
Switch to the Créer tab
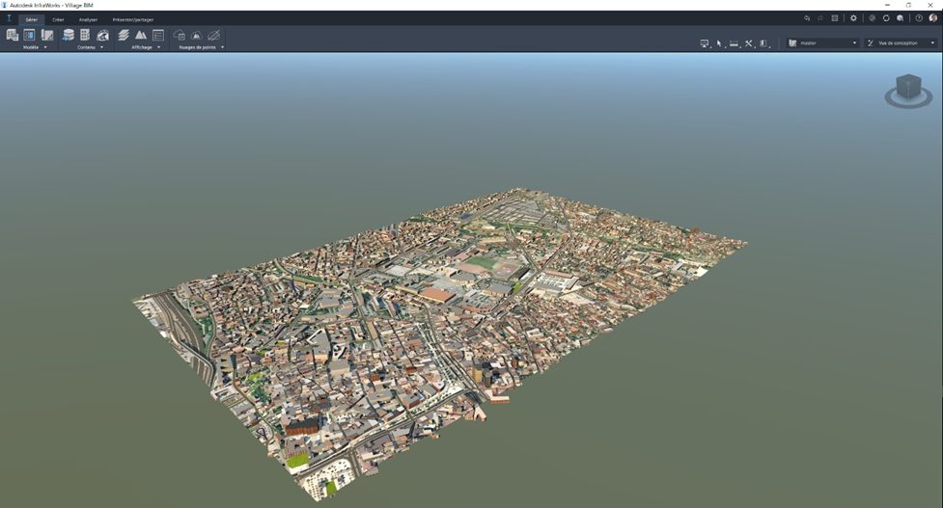tap(58, 19)
